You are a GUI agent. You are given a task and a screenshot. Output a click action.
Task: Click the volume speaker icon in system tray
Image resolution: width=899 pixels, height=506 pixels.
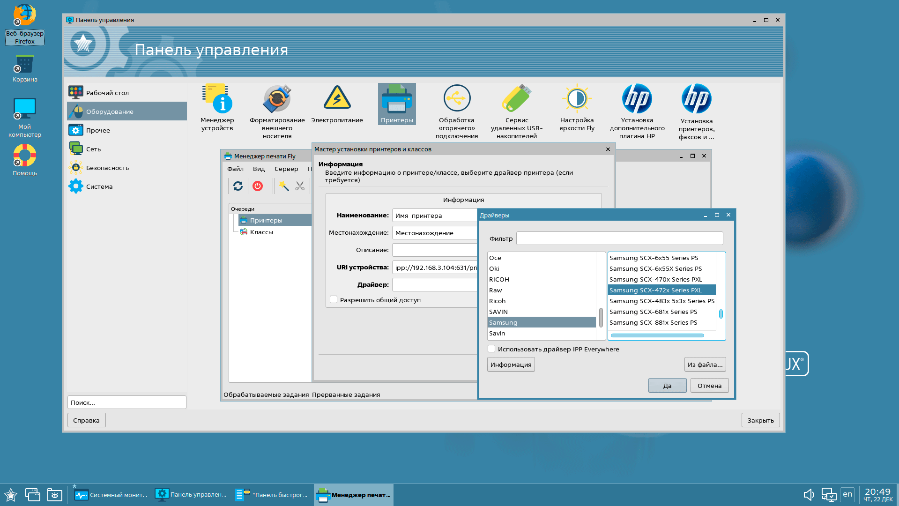tap(809, 494)
